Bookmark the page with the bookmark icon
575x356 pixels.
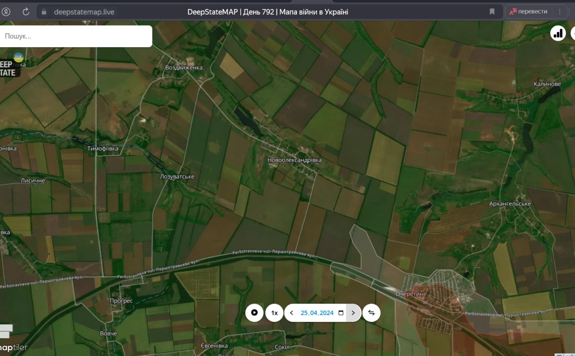click(x=492, y=12)
